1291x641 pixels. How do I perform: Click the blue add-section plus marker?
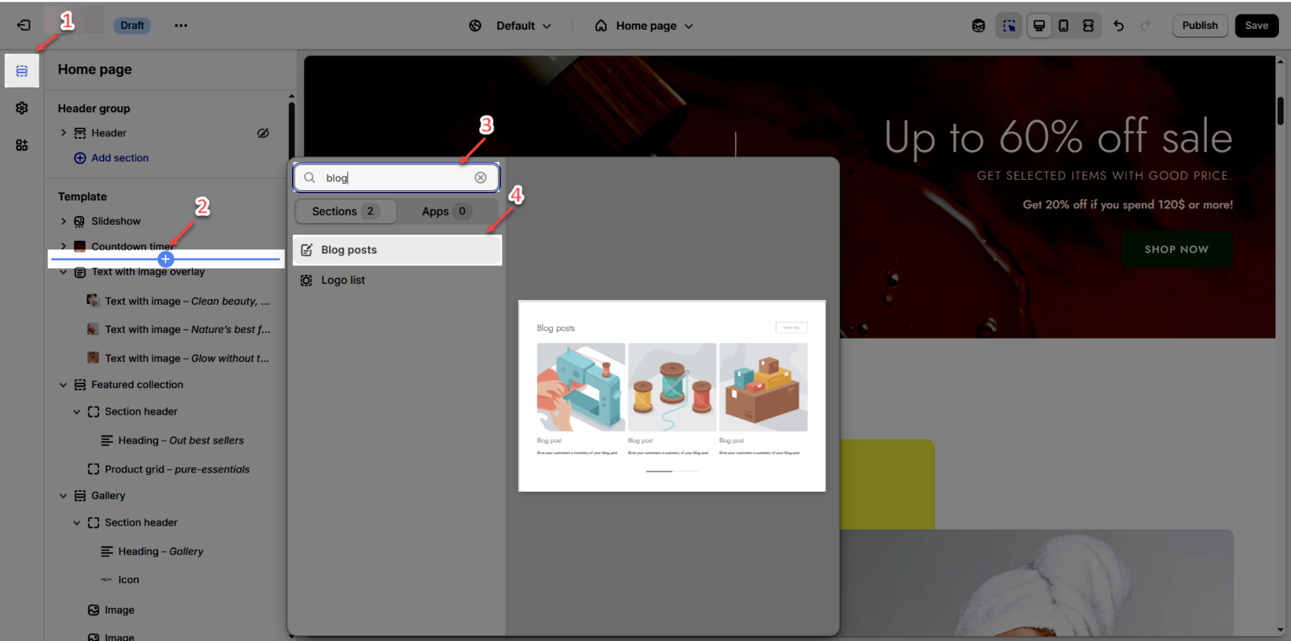(165, 259)
